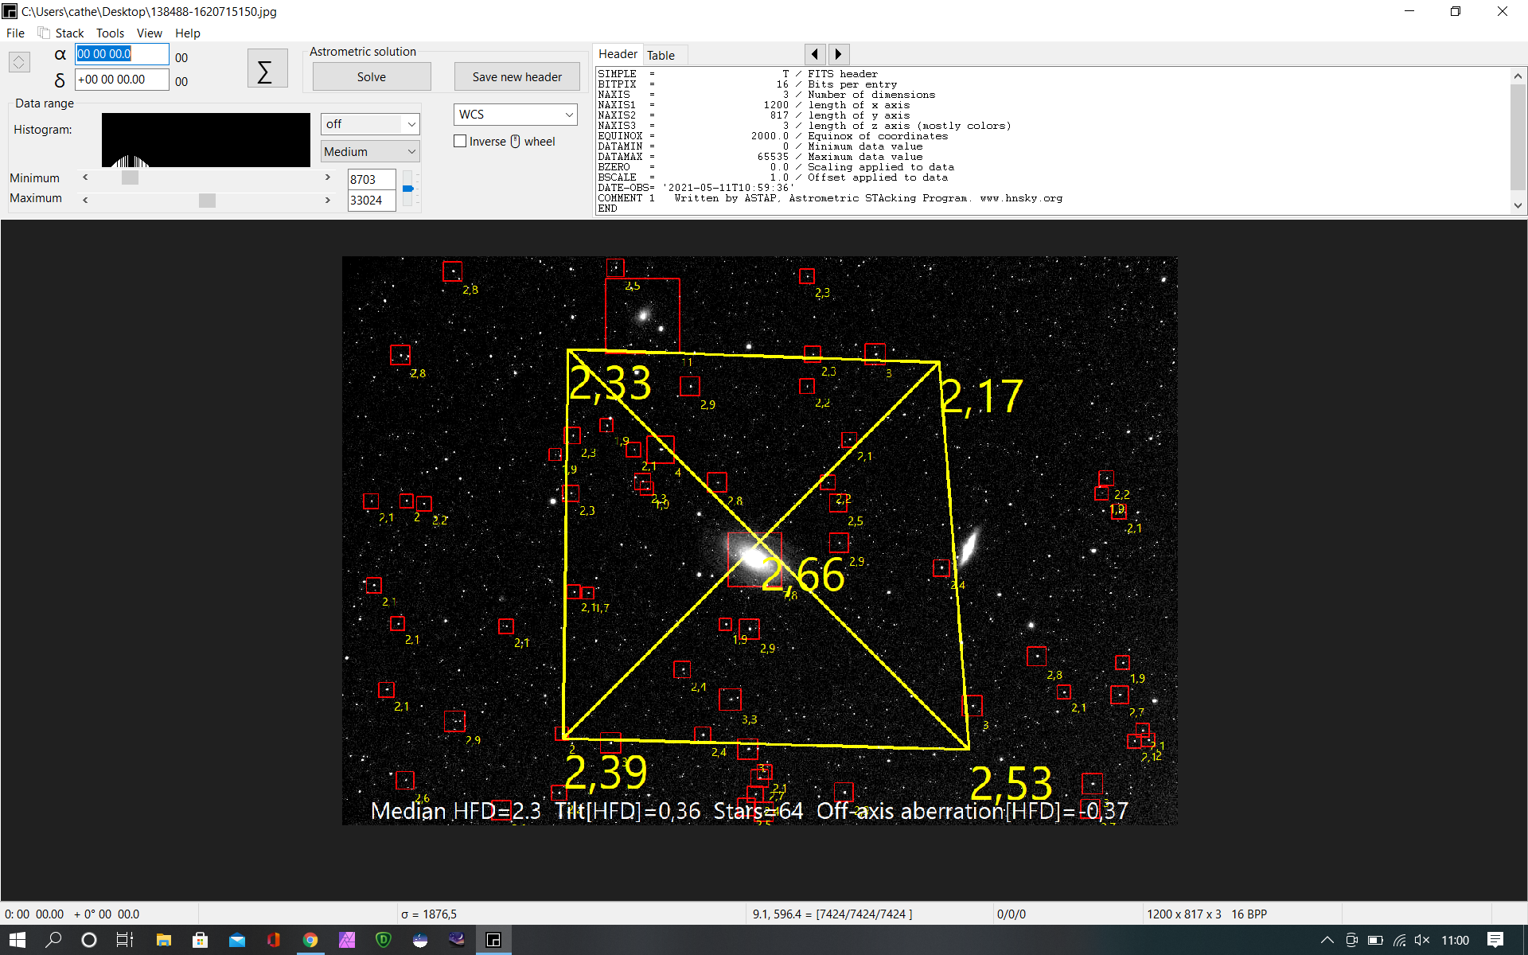Click the left arrow header navigation button
1528x955 pixels.
tap(814, 54)
